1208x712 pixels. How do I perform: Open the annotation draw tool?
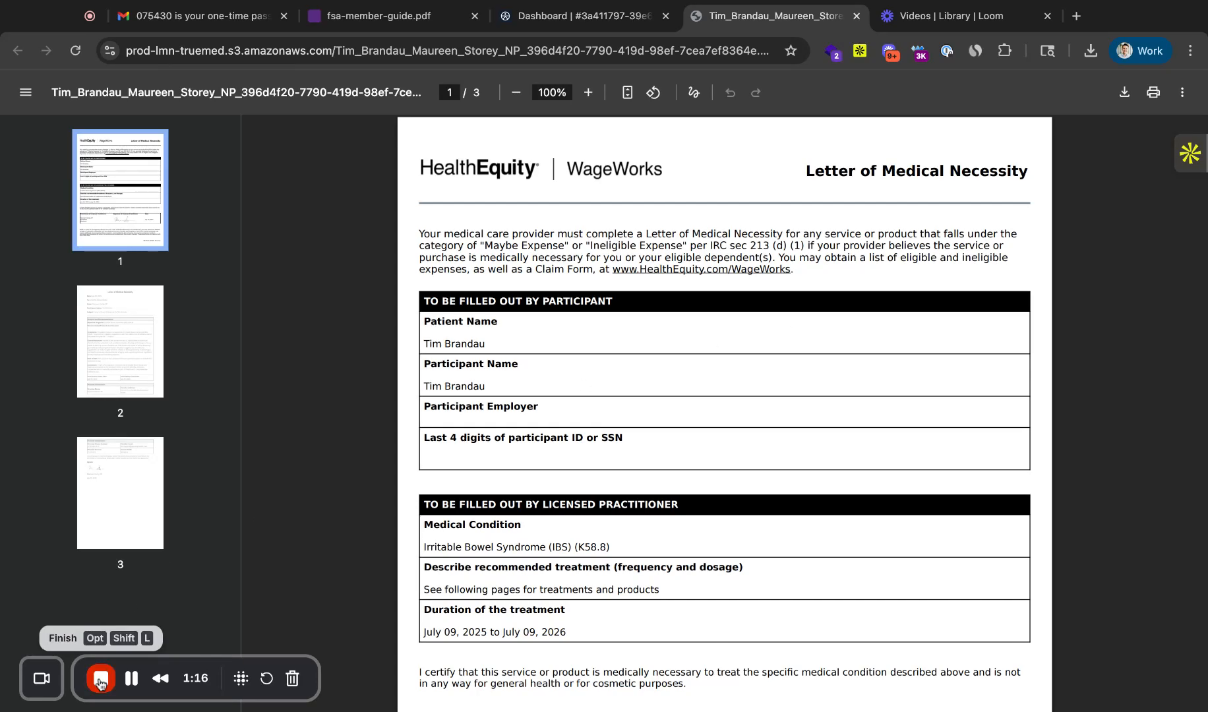[x=694, y=92]
